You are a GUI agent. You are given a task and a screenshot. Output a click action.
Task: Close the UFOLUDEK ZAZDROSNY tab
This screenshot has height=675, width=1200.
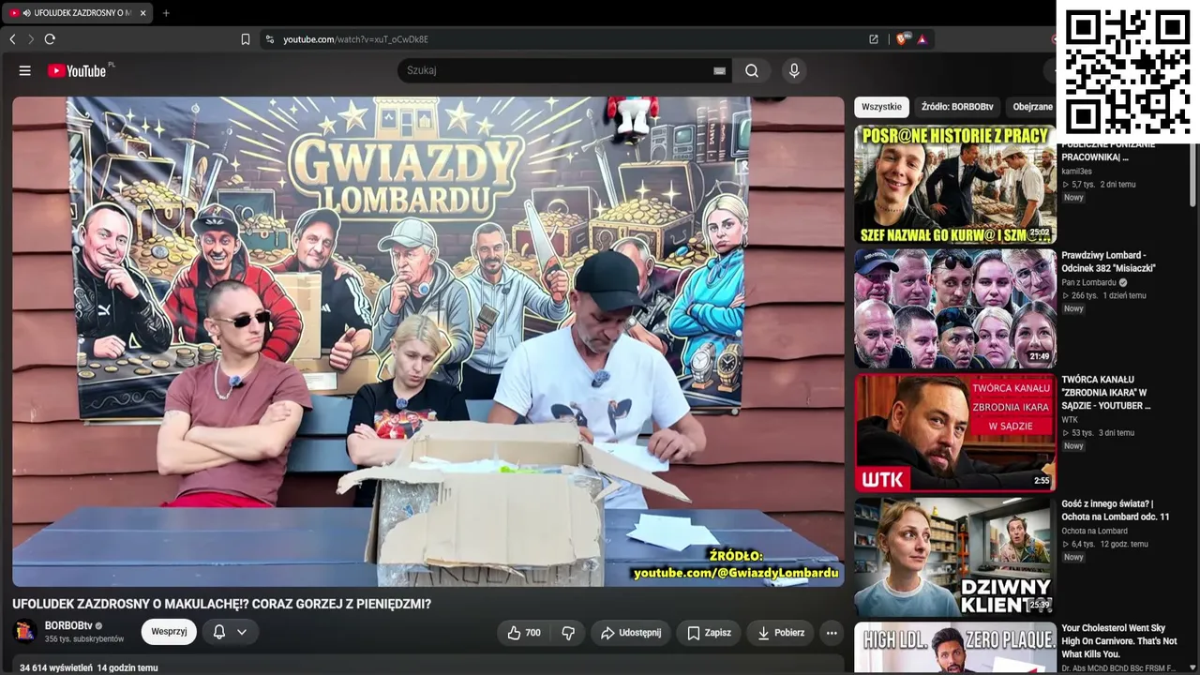click(x=142, y=13)
